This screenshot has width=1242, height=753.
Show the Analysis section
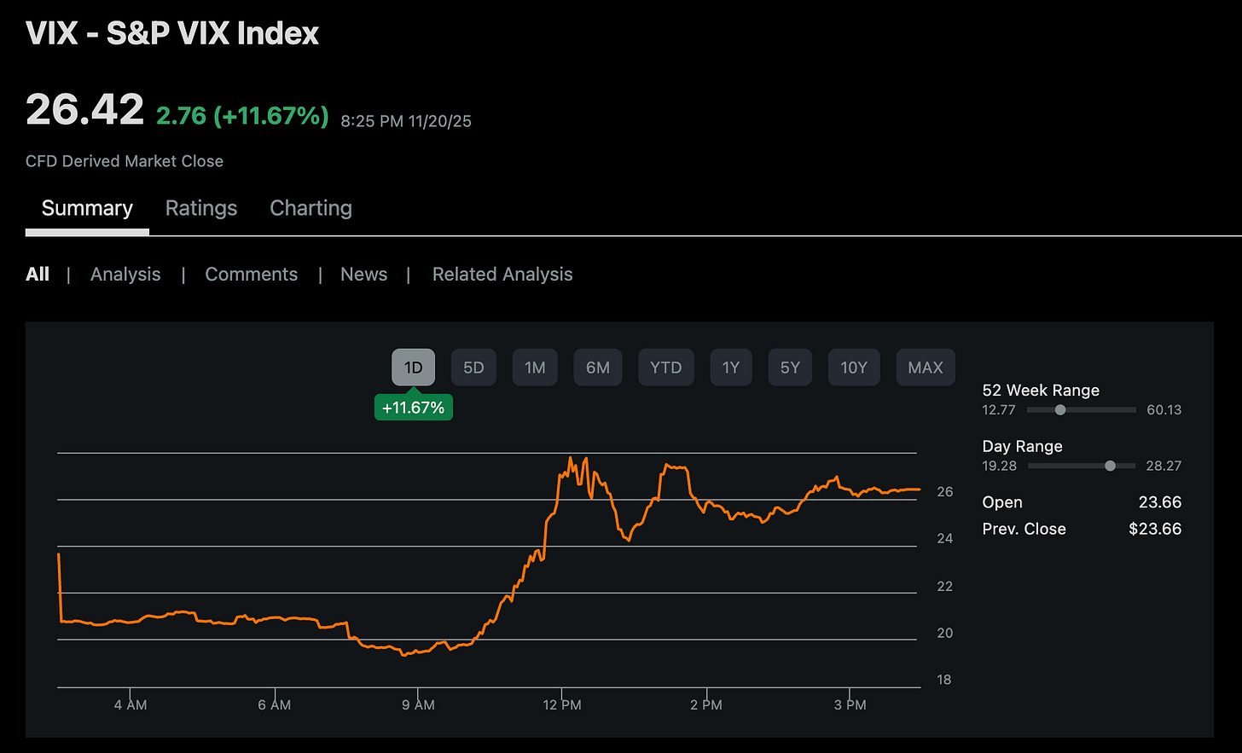click(x=125, y=275)
